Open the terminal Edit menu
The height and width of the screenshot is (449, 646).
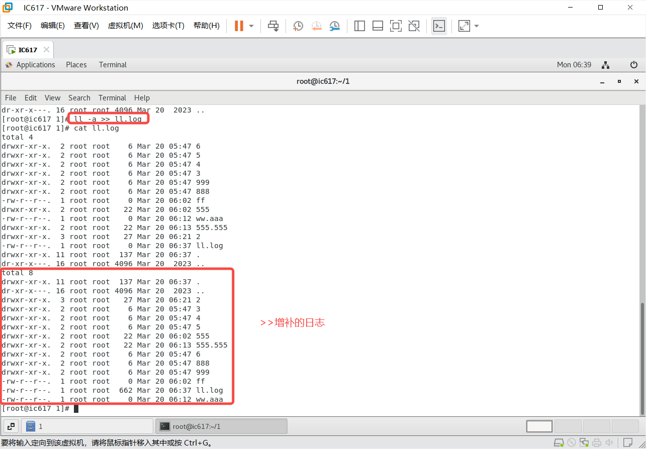point(31,98)
